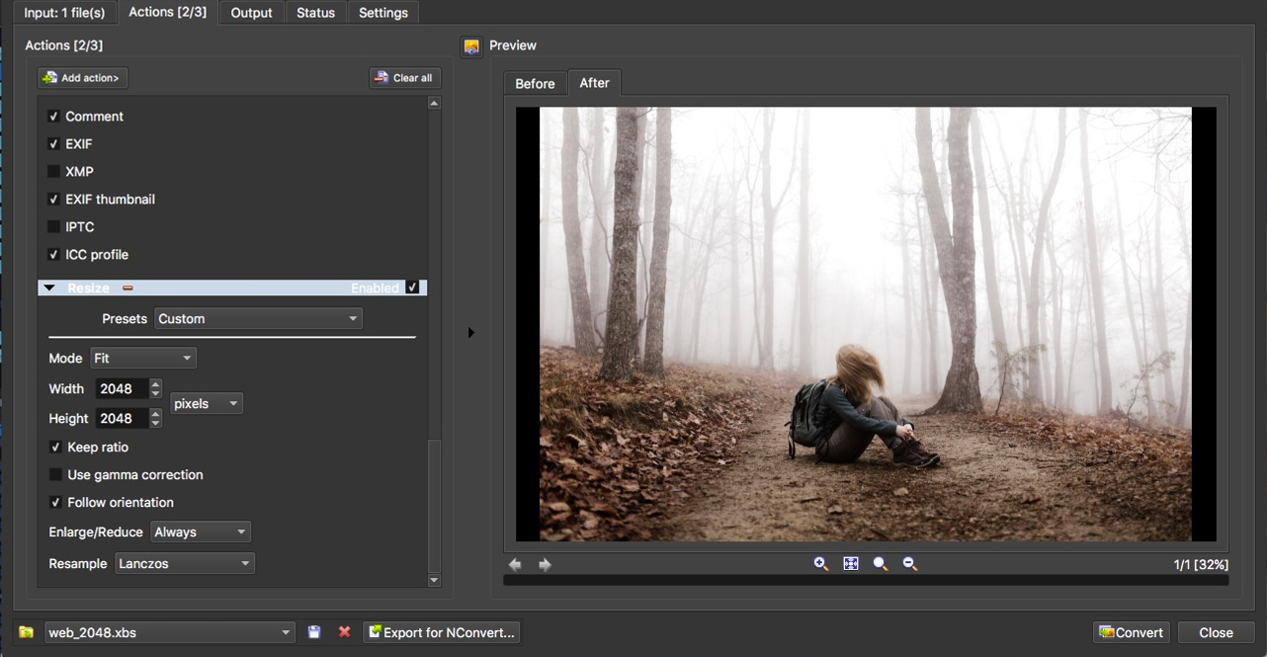Open the Presets dropdown showing Custom
The height and width of the screenshot is (657, 1267).
click(258, 319)
